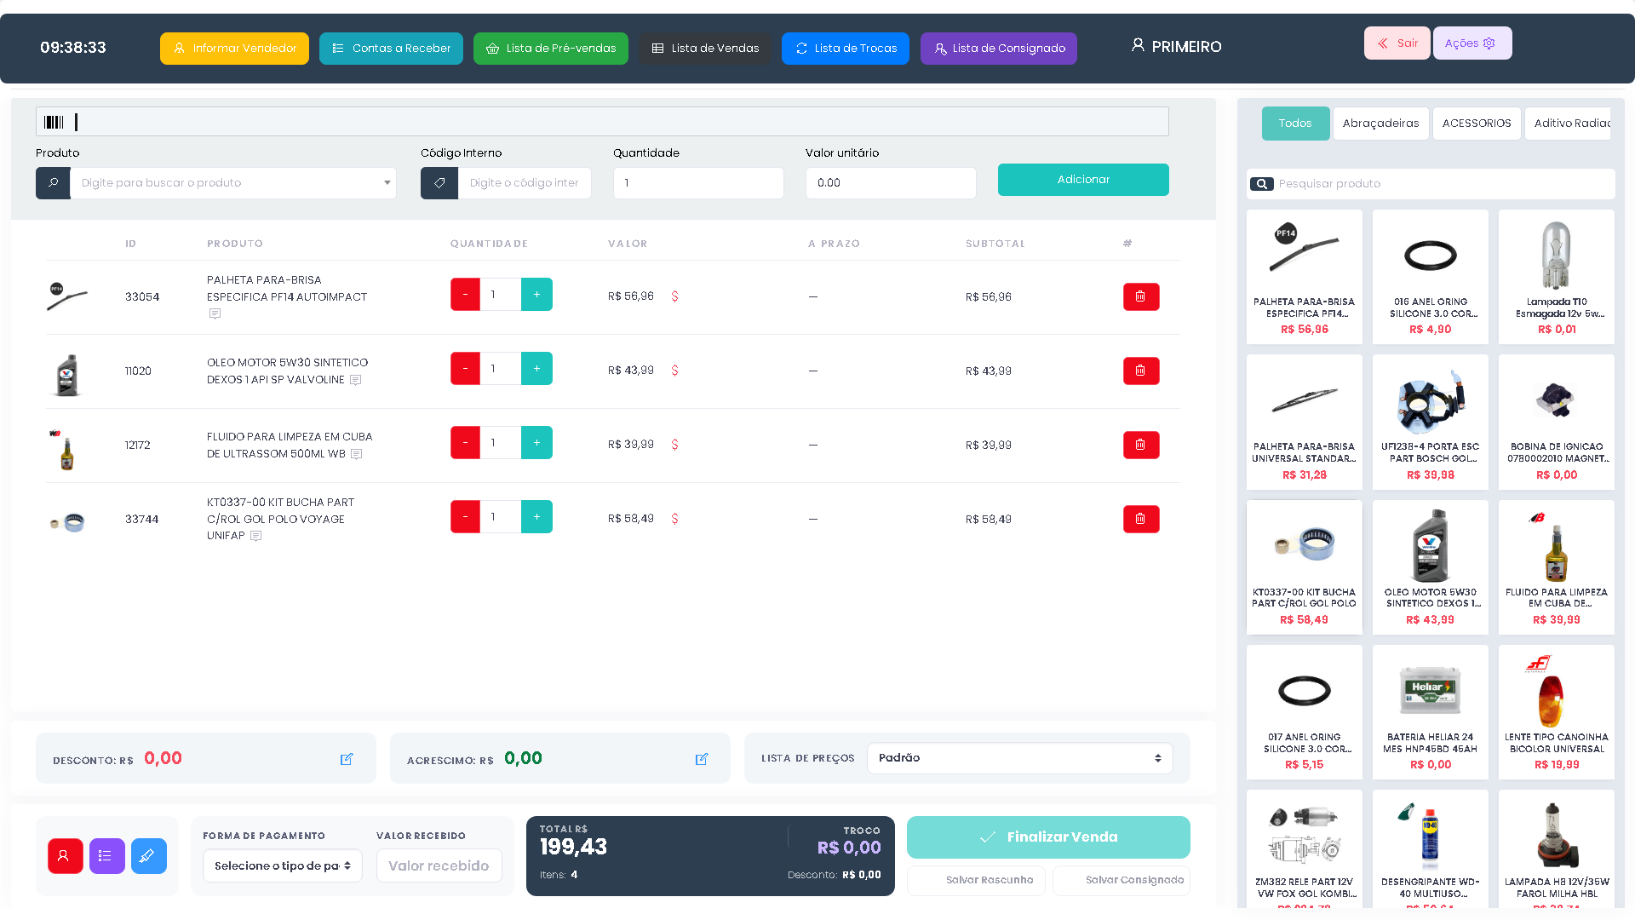
Task: Click the product search magnifier icon
Action: point(53,183)
